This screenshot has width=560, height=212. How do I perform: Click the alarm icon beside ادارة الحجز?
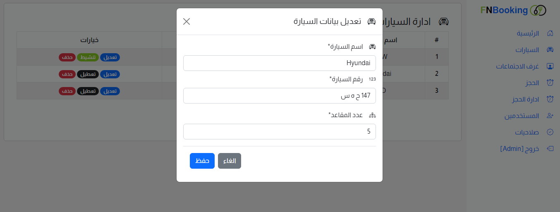coord(550,99)
